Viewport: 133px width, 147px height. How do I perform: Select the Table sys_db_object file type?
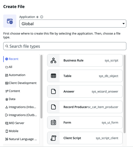[85, 76]
